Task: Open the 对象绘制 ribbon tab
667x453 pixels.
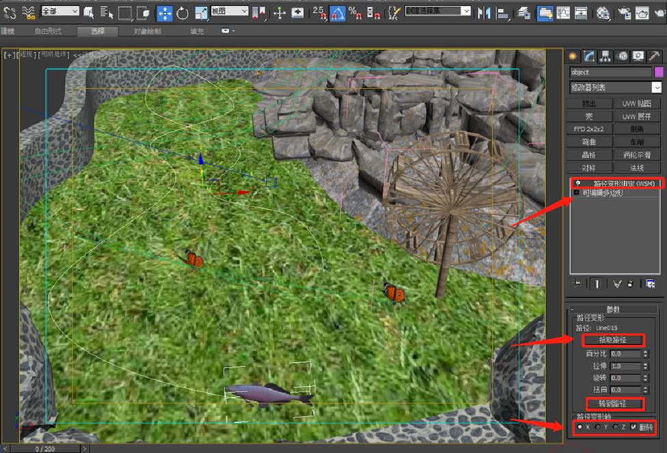Action: pos(147,31)
